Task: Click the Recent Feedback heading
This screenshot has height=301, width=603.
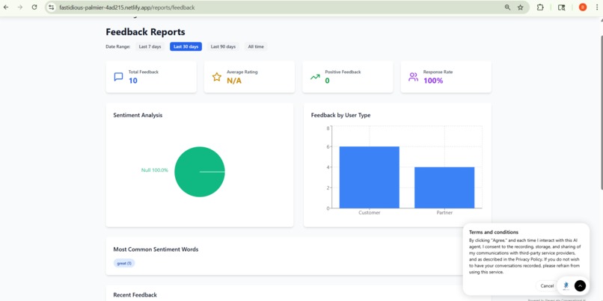Action: [x=135, y=295]
